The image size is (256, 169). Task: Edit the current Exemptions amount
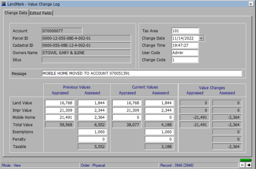pyautogui.click(x=159, y=132)
